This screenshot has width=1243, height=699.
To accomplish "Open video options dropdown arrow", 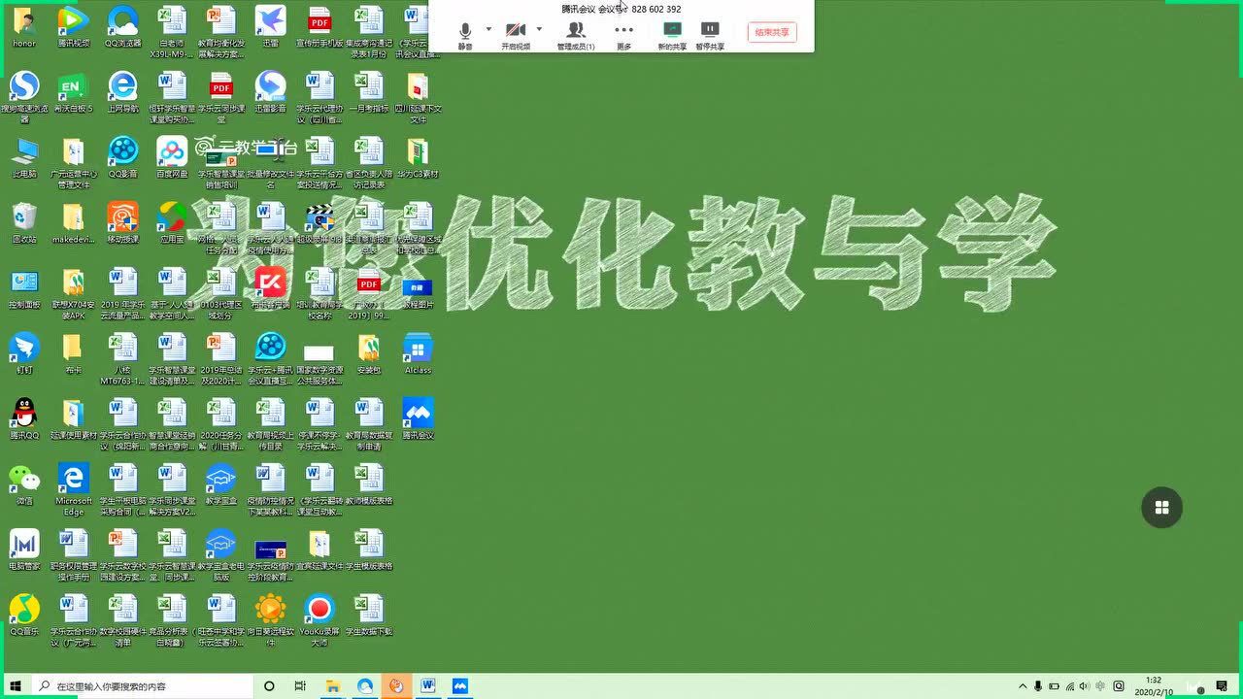I will click(539, 29).
